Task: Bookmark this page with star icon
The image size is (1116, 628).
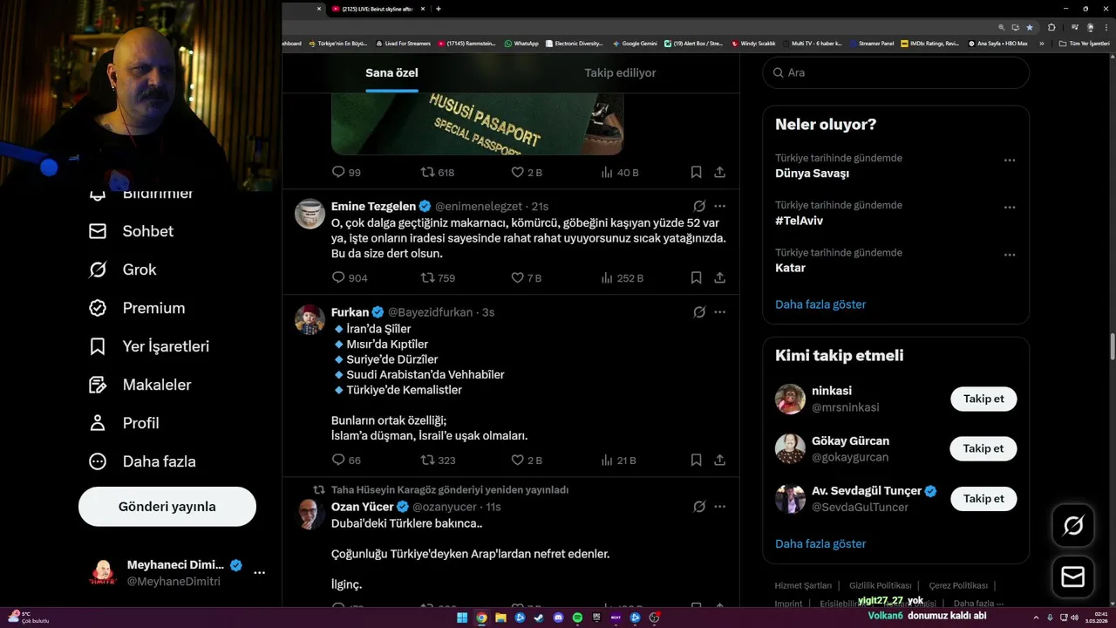Action: point(1030,27)
